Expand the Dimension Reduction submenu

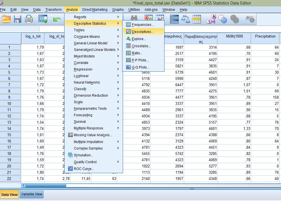94,96
